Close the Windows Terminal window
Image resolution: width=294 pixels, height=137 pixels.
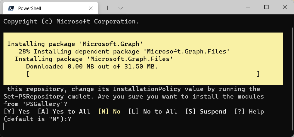point(285,7)
